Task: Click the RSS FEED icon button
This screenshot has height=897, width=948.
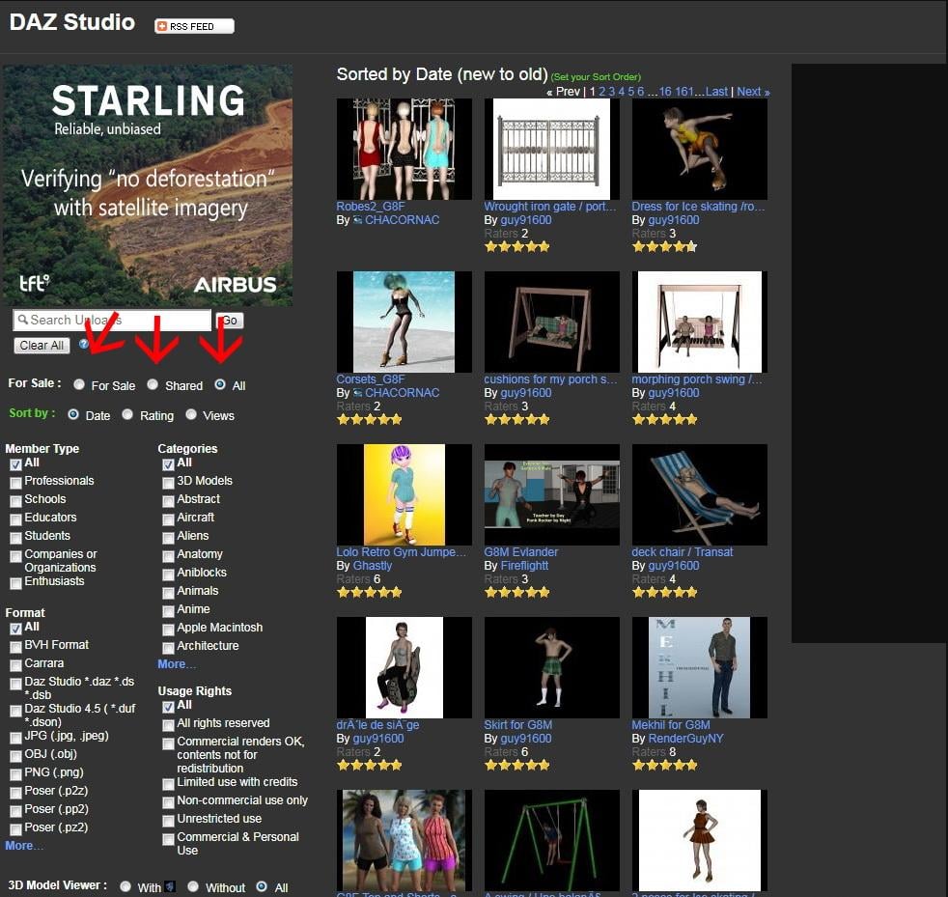Action: click(x=194, y=26)
